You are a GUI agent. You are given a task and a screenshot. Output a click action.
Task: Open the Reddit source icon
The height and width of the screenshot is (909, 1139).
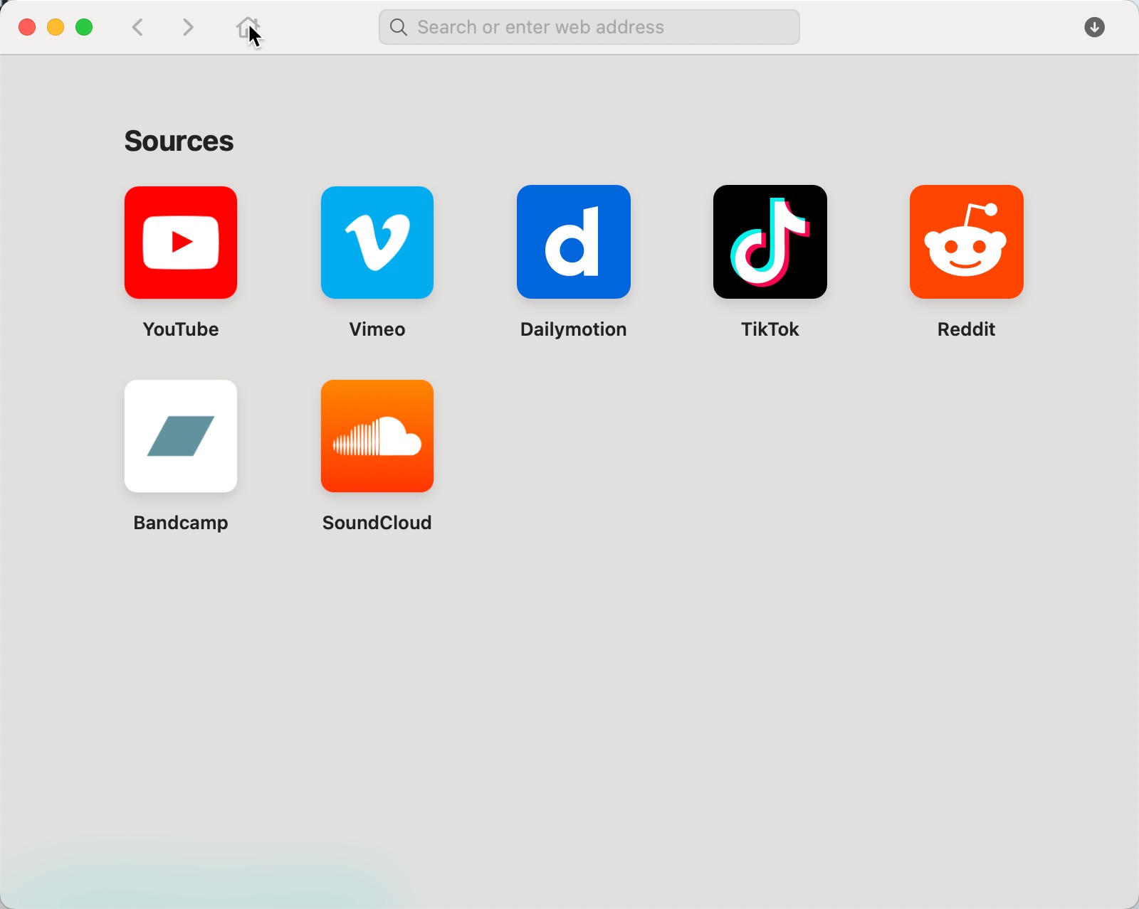pyautogui.click(x=967, y=242)
